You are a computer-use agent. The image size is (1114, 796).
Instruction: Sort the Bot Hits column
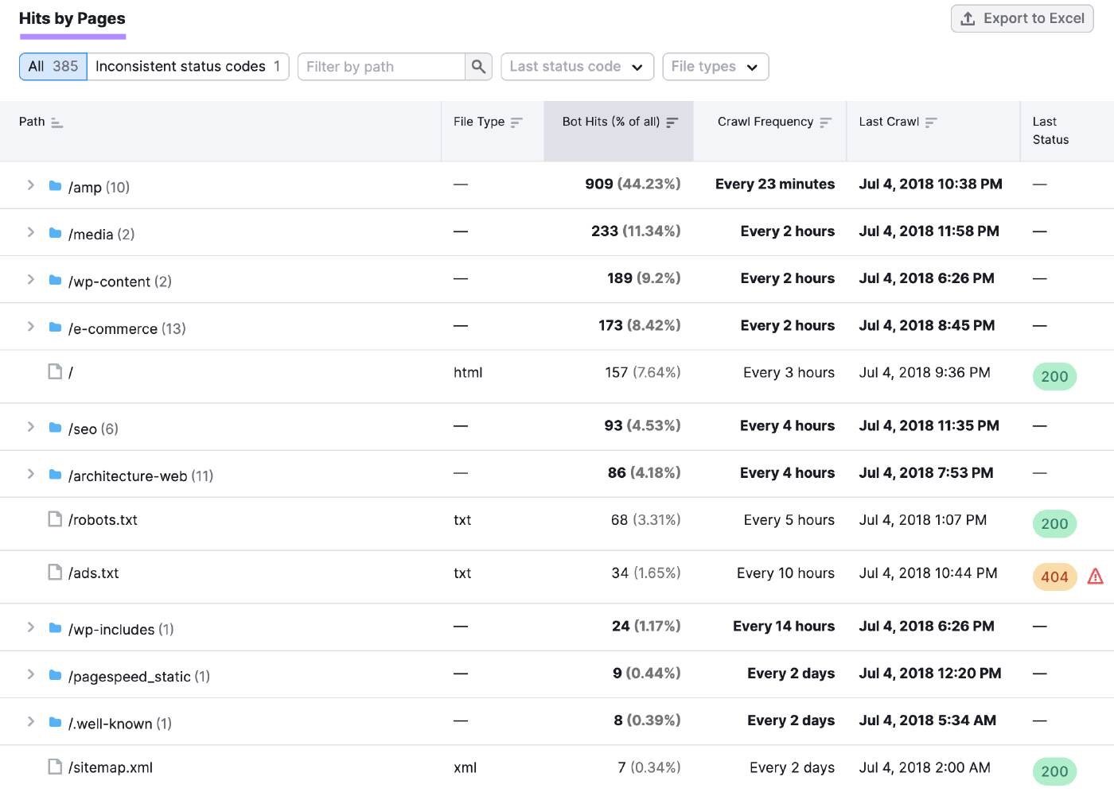click(x=672, y=122)
